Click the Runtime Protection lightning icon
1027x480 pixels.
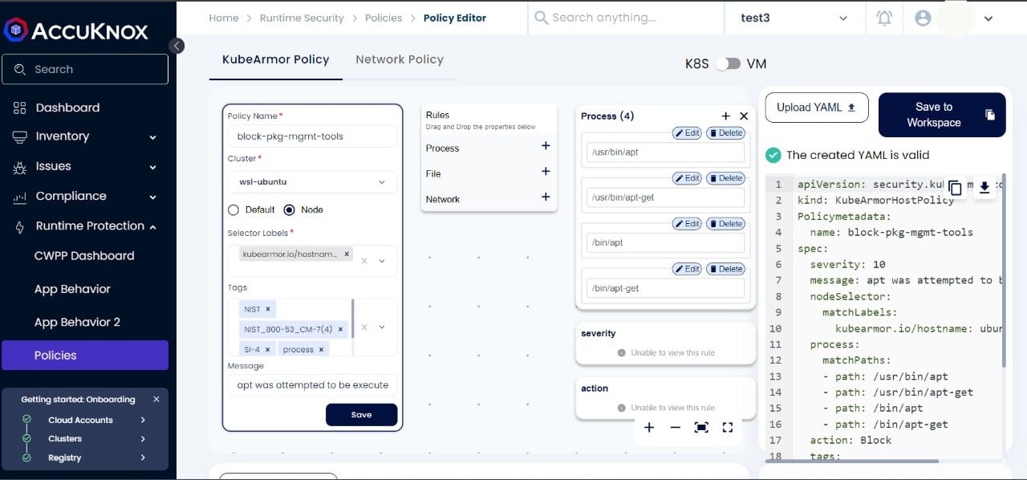click(20, 226)
